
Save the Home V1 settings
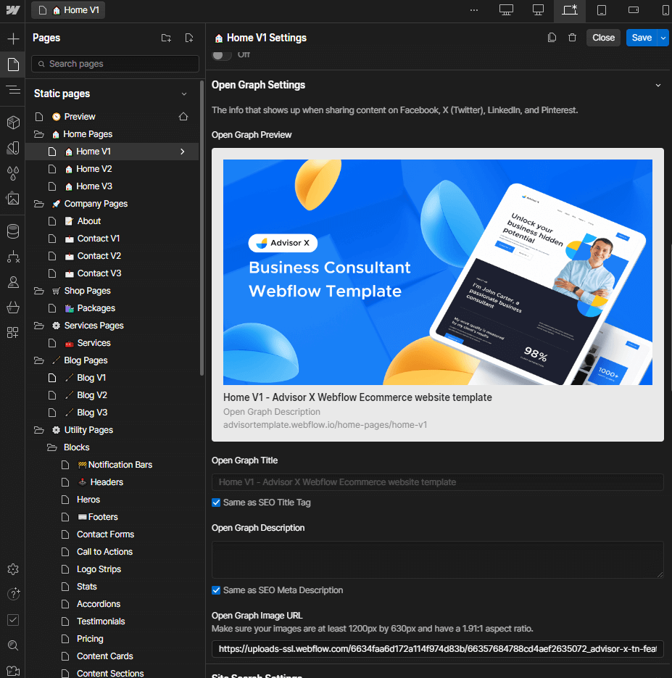pyautogui.click(x=642, y=38)
